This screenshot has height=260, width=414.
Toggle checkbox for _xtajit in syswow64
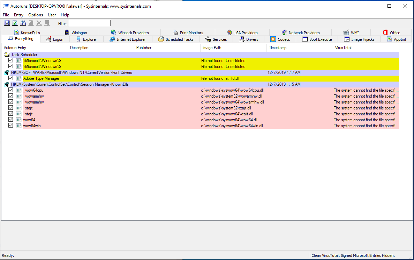coord(10,114)
